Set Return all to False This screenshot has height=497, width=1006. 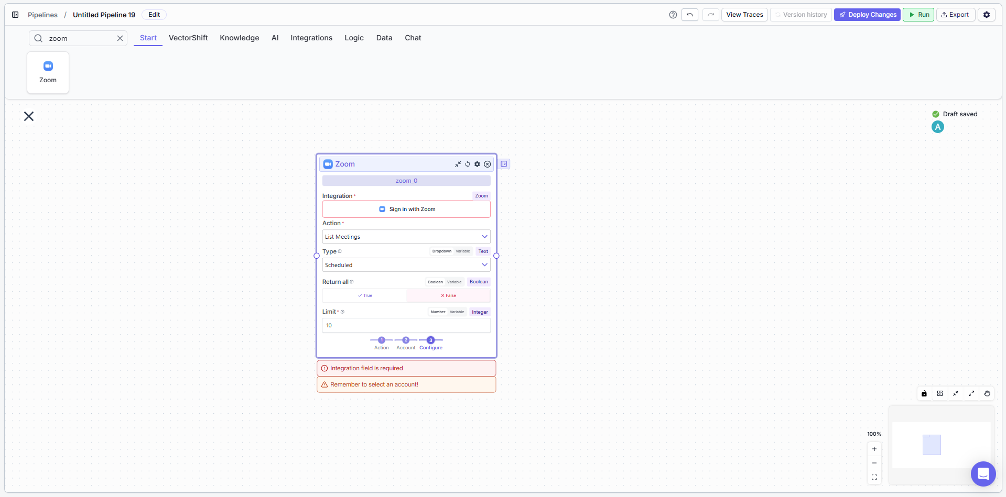[448, 295]
